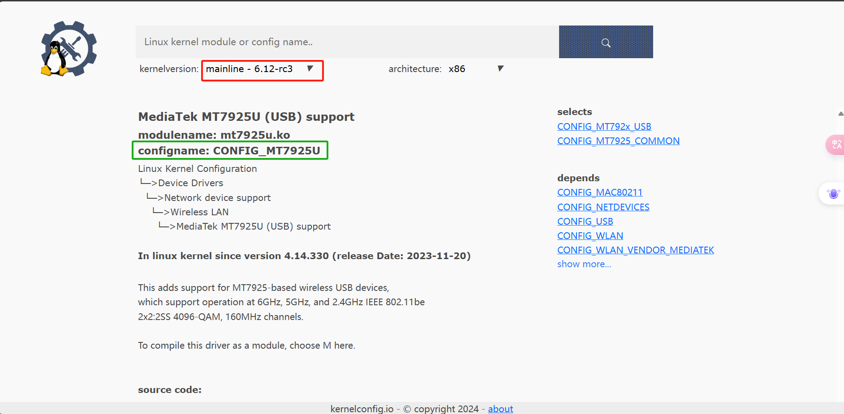
Task: Open the CONFIG_WLAN dependency link
Action: click(x=590, y=236)
